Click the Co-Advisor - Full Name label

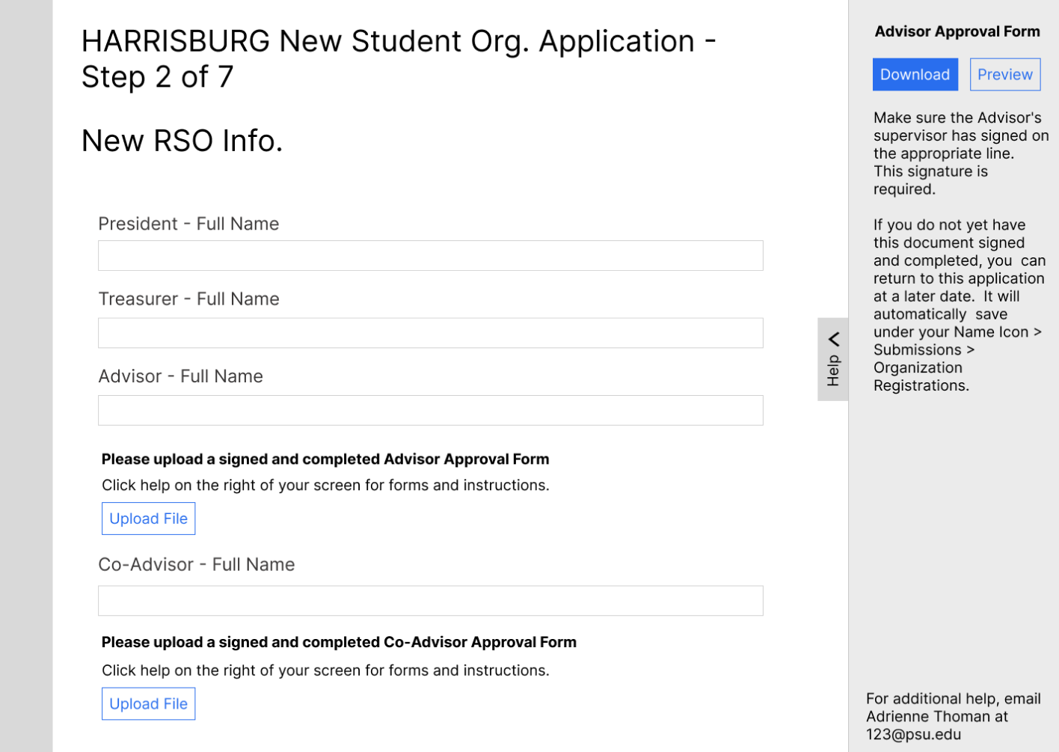click(196, 565)
